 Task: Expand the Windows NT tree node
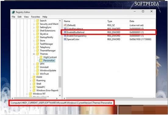point(27,94)
